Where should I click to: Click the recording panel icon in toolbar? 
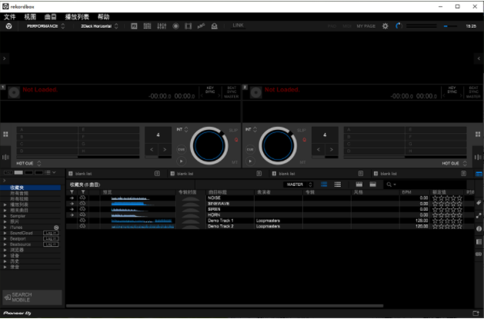coord(175,26)
